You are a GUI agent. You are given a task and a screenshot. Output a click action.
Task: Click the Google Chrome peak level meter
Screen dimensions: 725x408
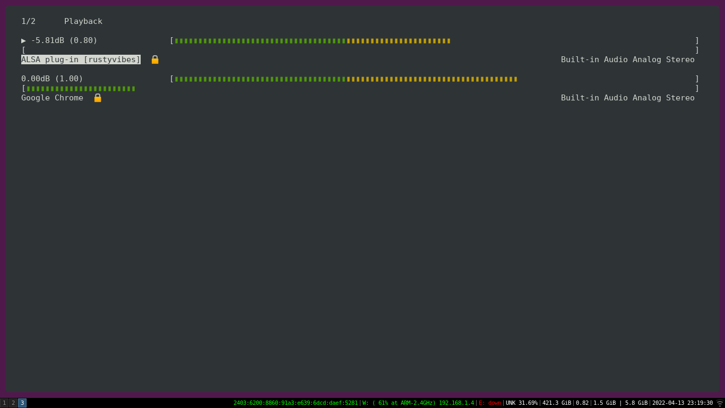coord(360,88)
